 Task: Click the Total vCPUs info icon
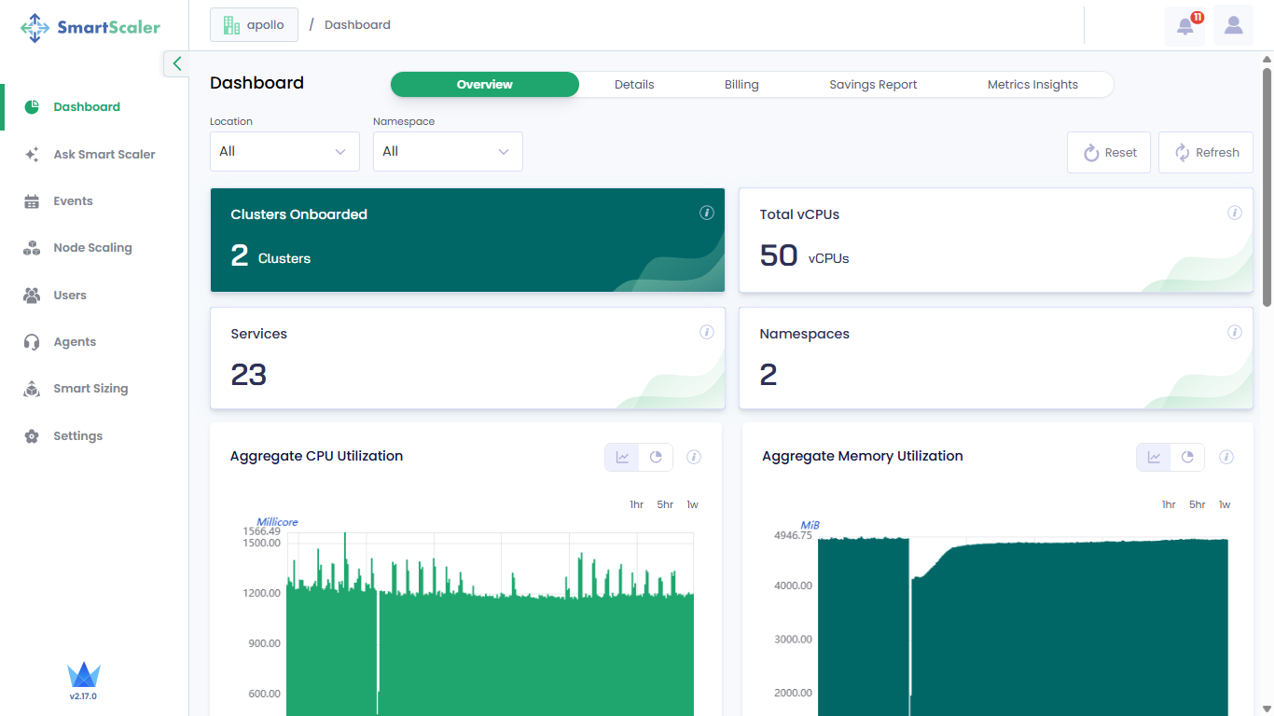(1234, 213)
